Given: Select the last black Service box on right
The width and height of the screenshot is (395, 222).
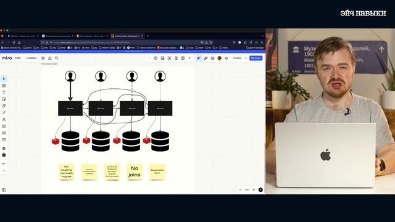Looking at the screenshot, I should [x=160, y=109].
